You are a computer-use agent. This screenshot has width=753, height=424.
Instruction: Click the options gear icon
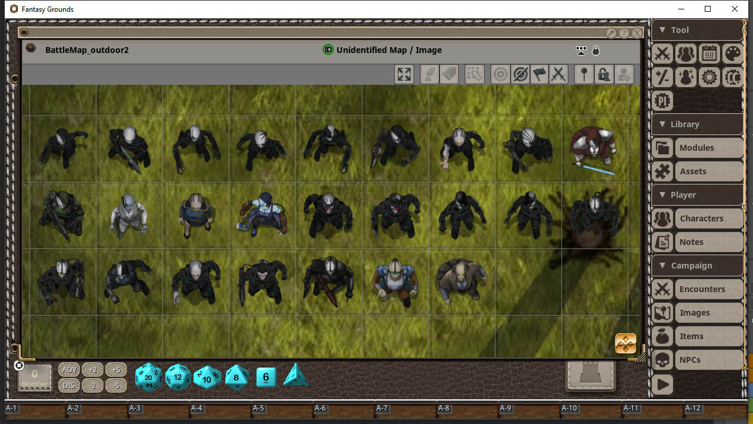pos(709,77)
